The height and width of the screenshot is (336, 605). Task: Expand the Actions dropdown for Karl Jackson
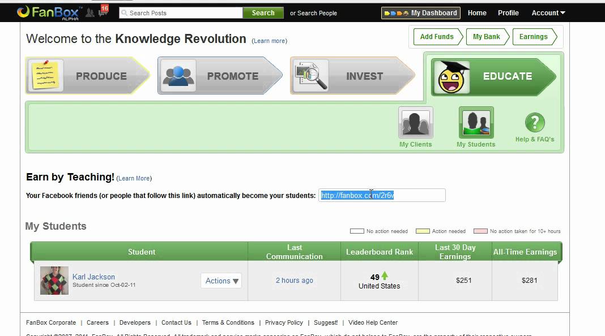click(x=221, y=281)
